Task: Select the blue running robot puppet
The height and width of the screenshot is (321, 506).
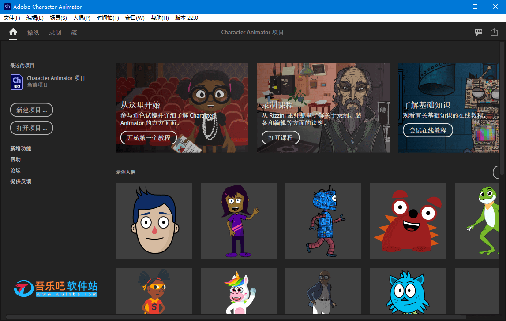Action: [323, 221]
